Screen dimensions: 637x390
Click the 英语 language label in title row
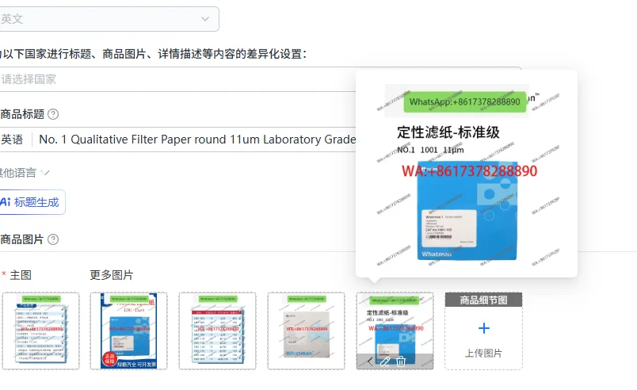point(12,140)
